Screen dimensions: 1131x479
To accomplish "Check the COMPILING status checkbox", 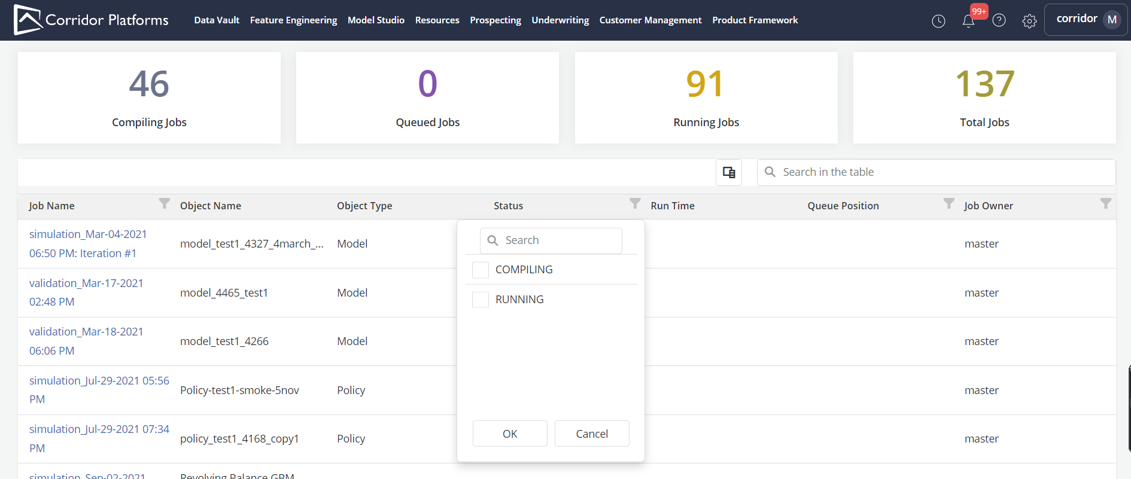I will [x=481, y=270].
